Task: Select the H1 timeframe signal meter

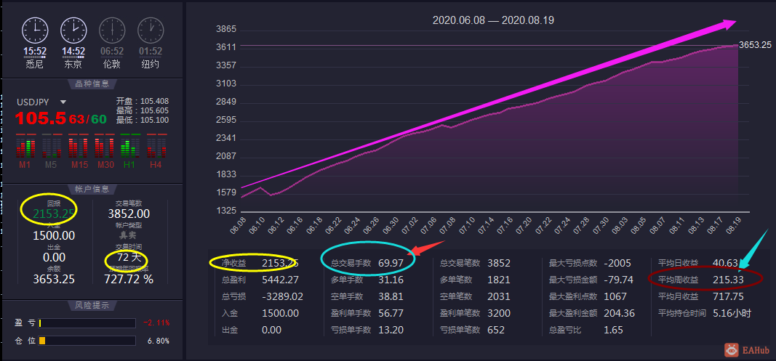Action: pos(129,151)
